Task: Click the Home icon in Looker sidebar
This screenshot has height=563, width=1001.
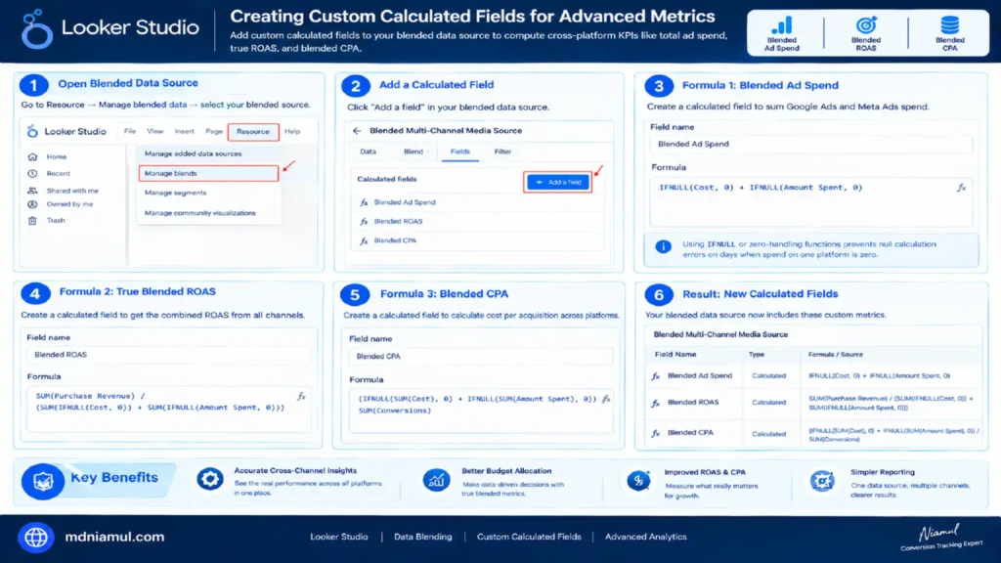Action: pos(32,156)
